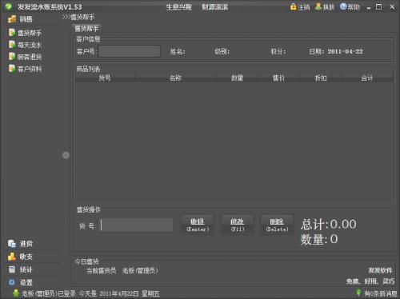Click the 统计 statistics section icon
The image size is (400, 299).
point(12,269)
